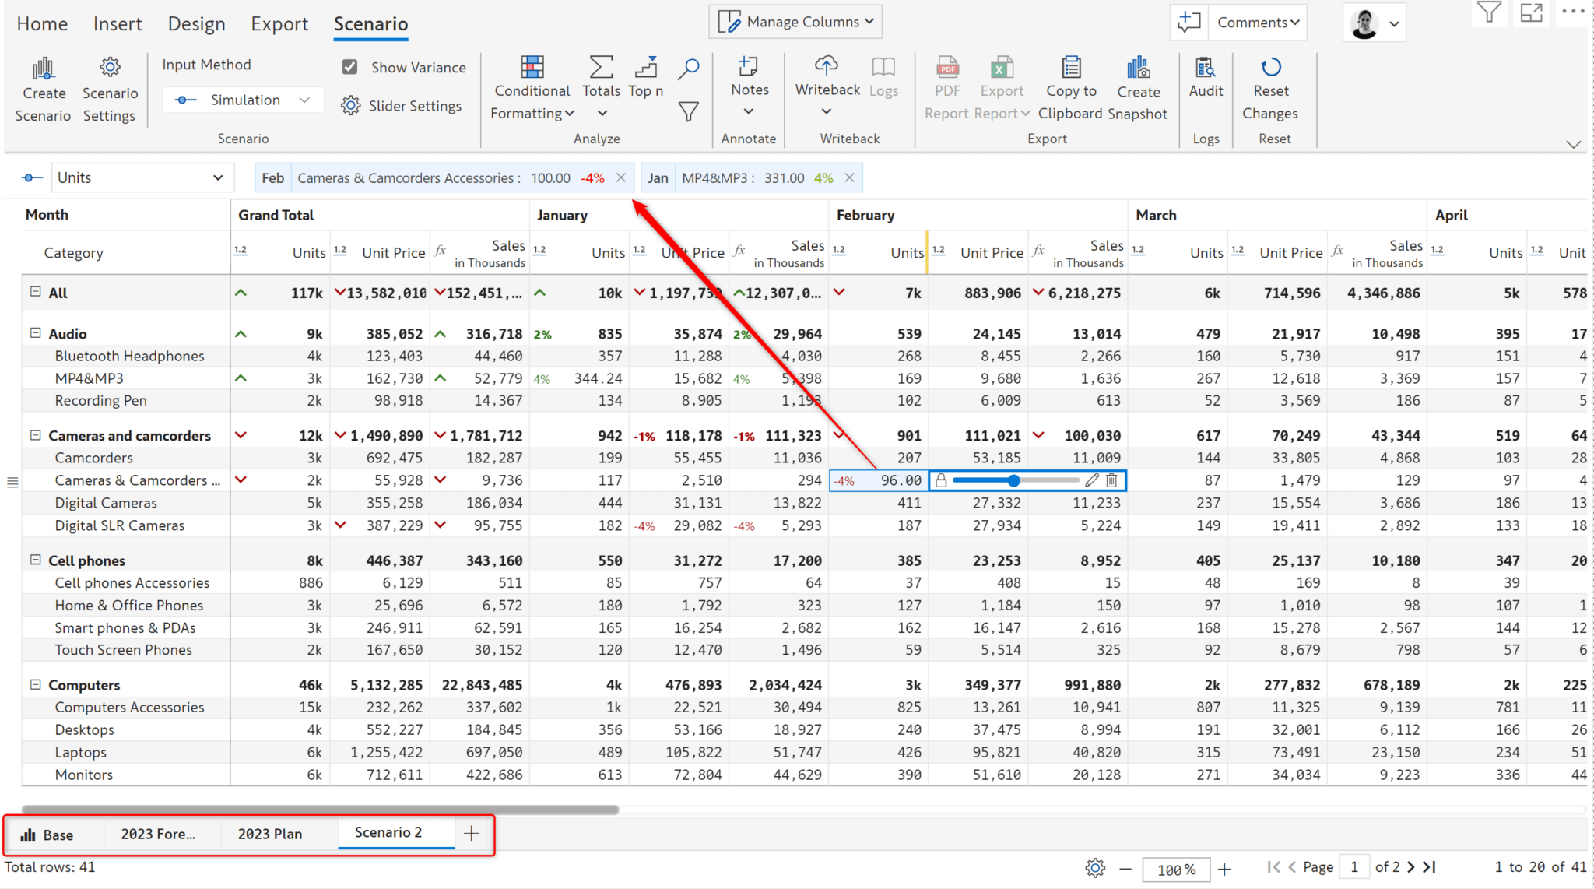Toggle the lock on the cell slider

coord(942,480)
